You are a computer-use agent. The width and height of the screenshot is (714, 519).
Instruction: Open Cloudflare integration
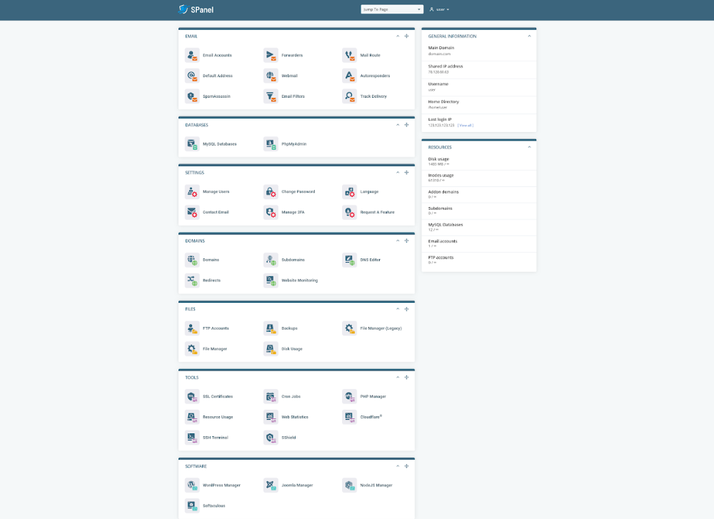(371, 417)
